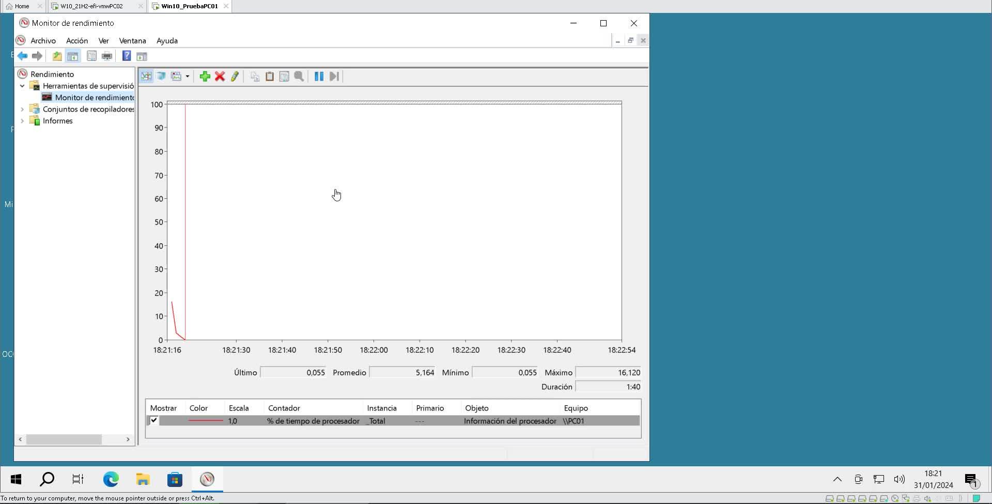Screen dimensions: 992x504
Task: Click the Duración value 1:40 field
Action: click(x=609, y=387)
